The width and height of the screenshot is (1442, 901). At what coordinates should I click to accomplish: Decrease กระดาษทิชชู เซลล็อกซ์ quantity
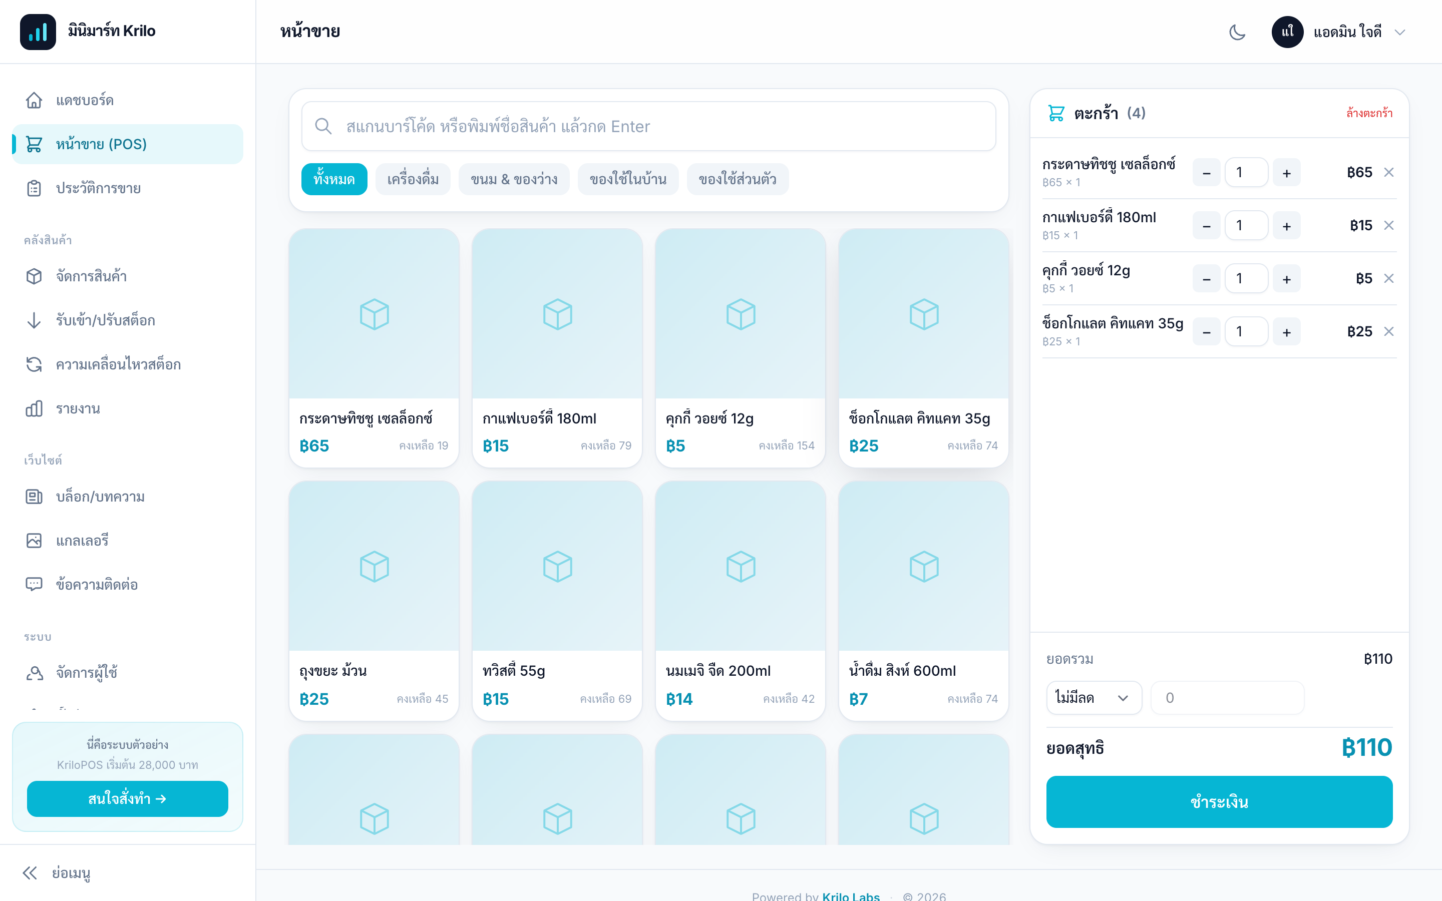coord(1207,173)
